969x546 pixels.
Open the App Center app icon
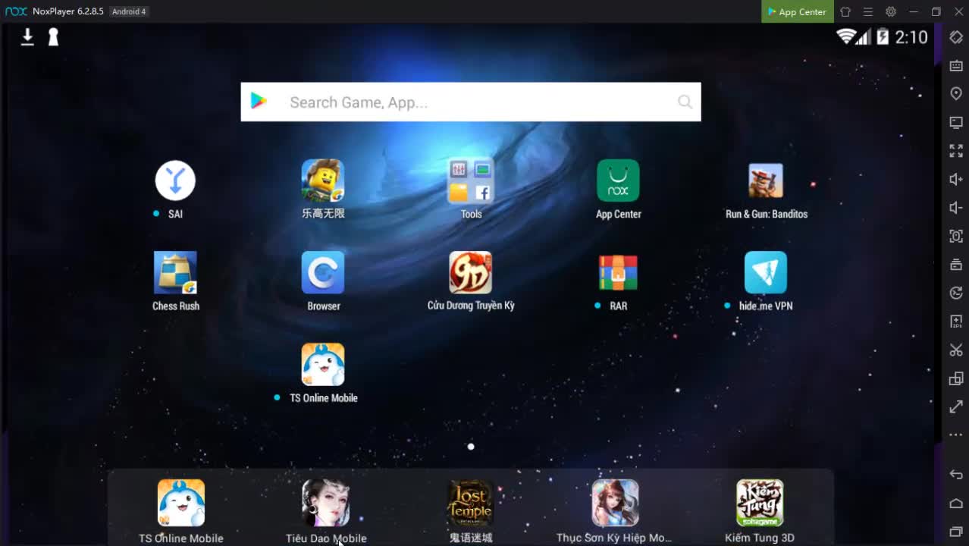[618, 180]
